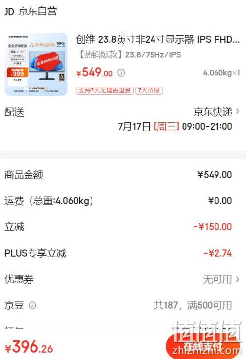The height and width of the screenshot is (359, 246).
Task: Open the 创维 23.8英寸 product title
Action: [x=158, y=39]
